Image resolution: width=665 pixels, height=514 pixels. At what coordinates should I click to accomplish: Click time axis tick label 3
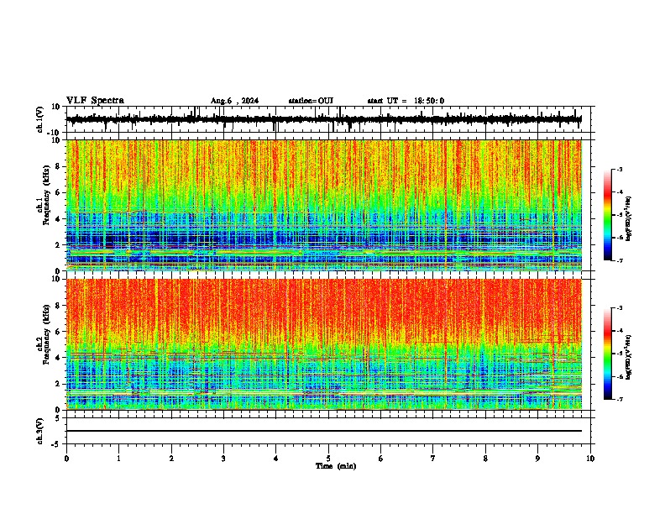[x=223, y=459]
